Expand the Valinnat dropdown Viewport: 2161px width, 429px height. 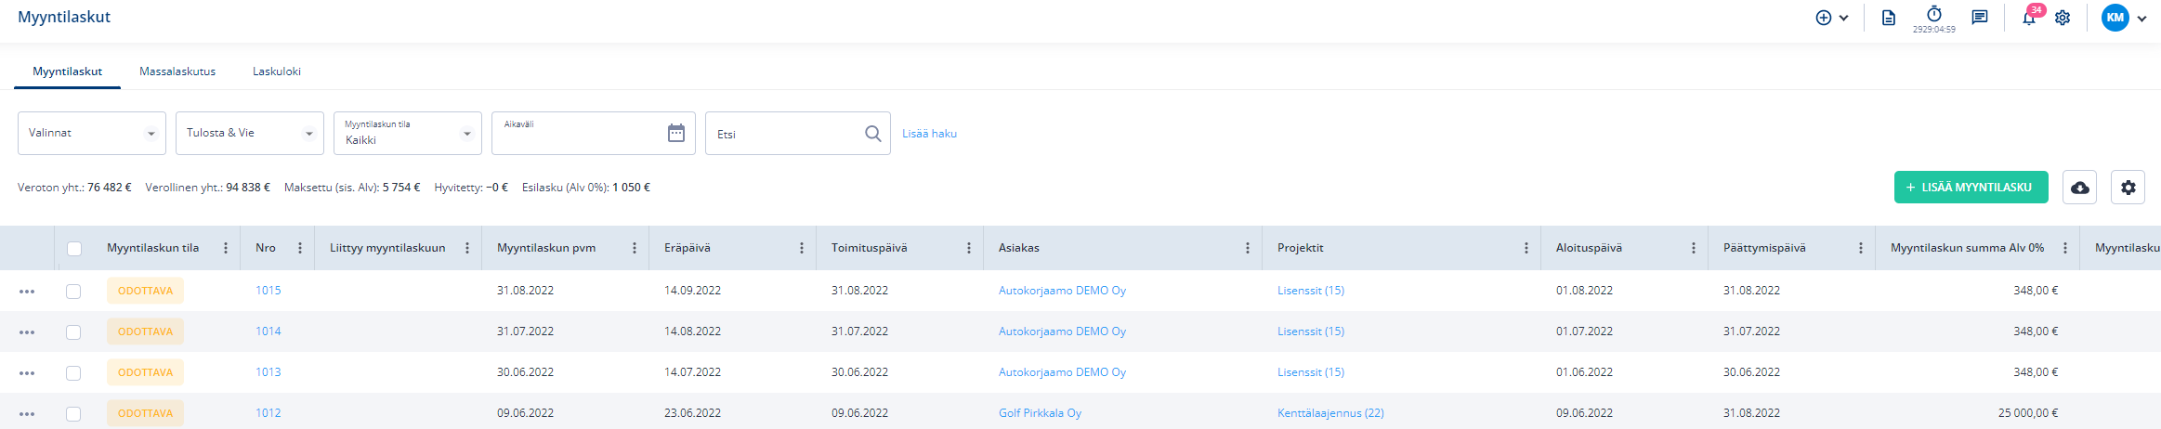coord(92,133)
